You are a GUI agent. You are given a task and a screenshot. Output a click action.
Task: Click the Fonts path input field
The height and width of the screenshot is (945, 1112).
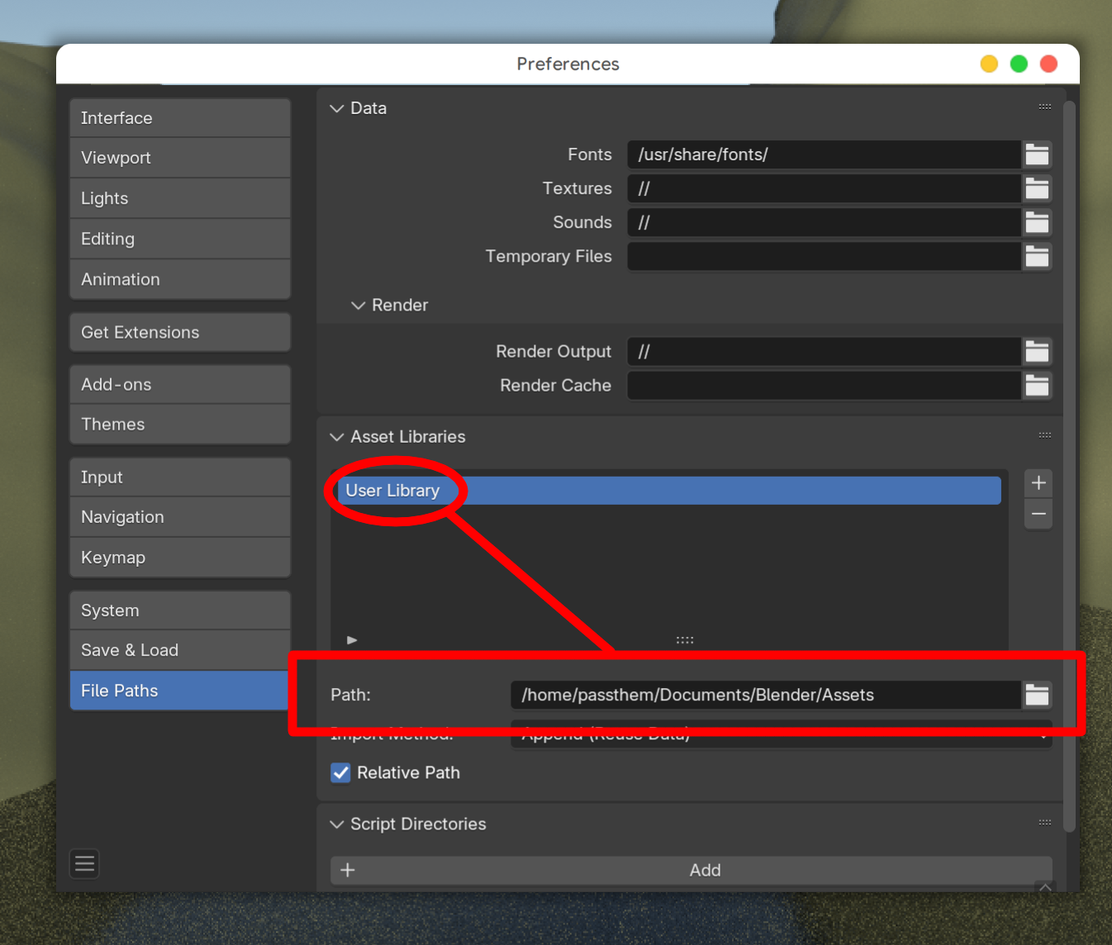[x=824, y=154]
